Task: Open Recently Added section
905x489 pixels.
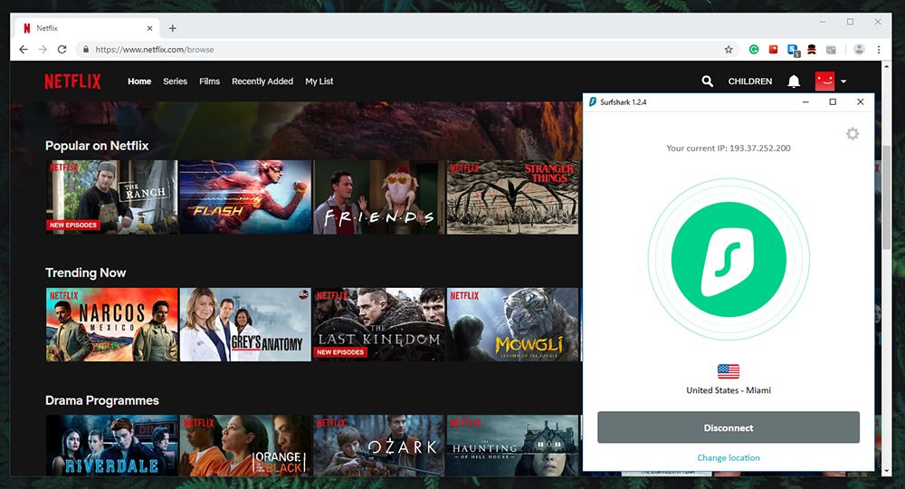Action: point(262,81)
